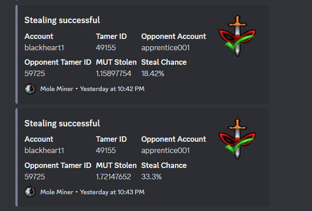Click Tamer ID 49155 in first embed
The width and height of the screenshot is (312, 211).
[x=106, y=48]
